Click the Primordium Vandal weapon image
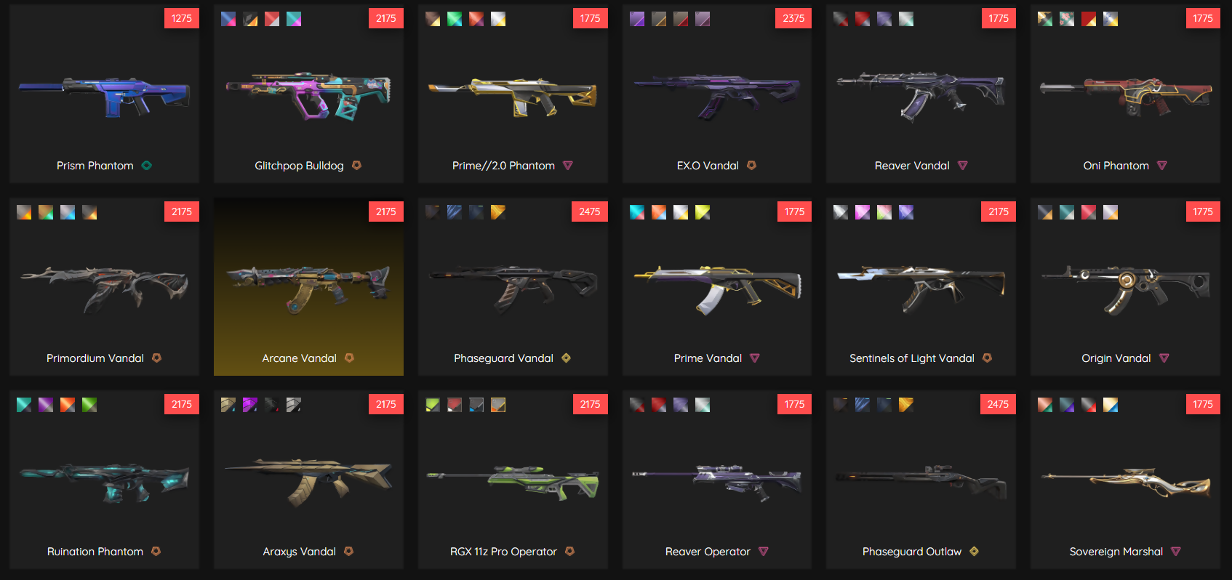This screenshot has height=580, width=1232. coord(104,289)
